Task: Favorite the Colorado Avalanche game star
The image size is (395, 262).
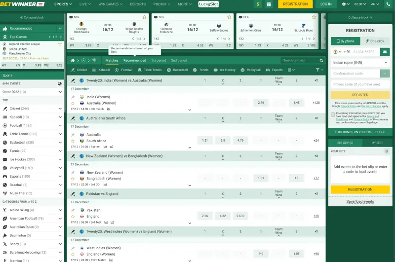Action: point(229,17)
